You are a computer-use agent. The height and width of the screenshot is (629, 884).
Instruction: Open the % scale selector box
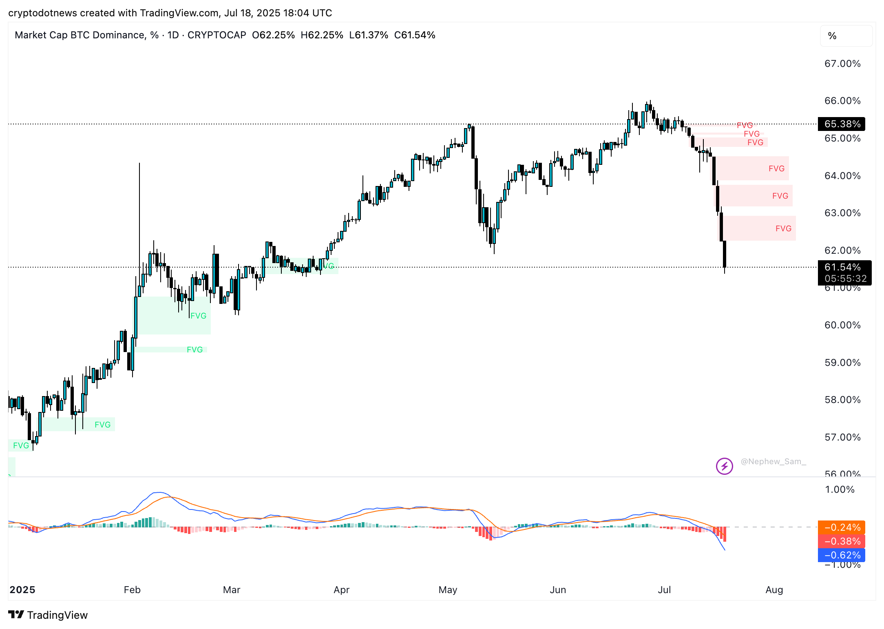click(x=846, y=36)
